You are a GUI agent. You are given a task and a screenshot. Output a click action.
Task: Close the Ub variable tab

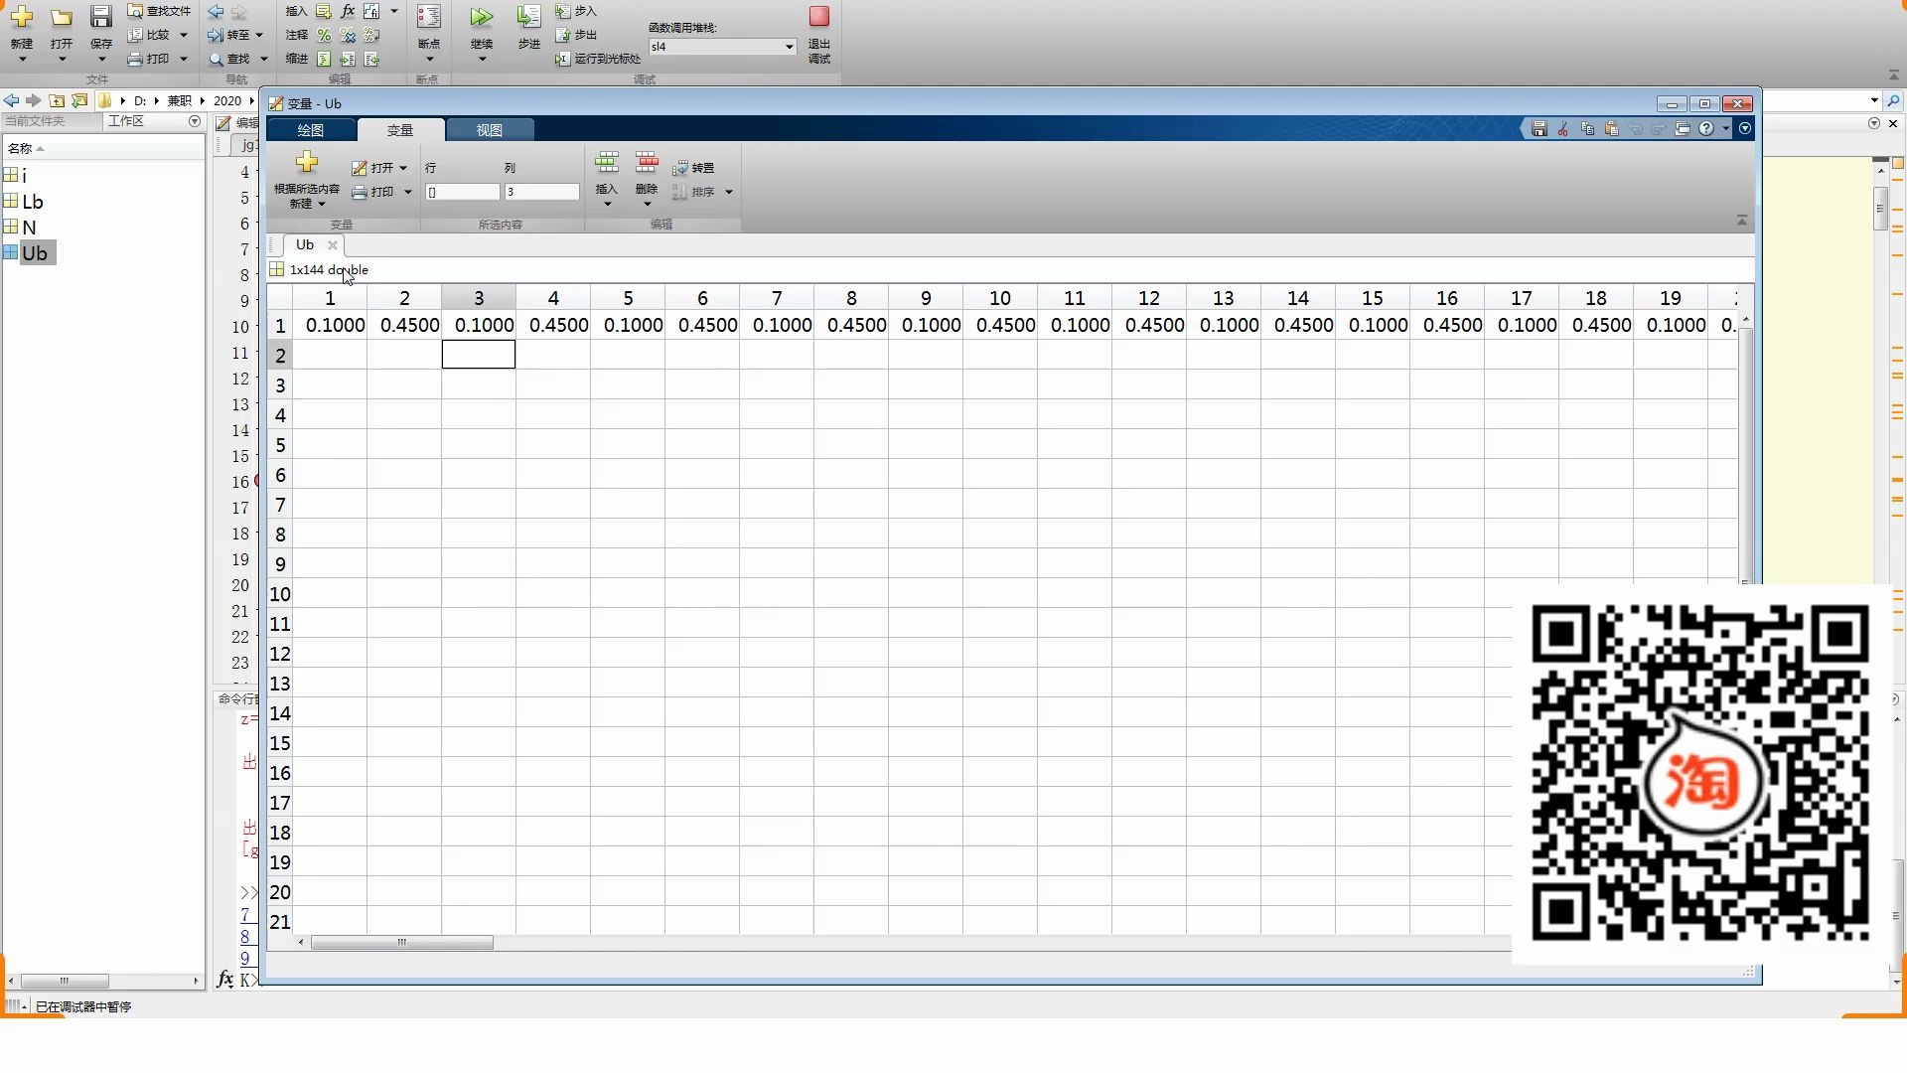[333, 245]
